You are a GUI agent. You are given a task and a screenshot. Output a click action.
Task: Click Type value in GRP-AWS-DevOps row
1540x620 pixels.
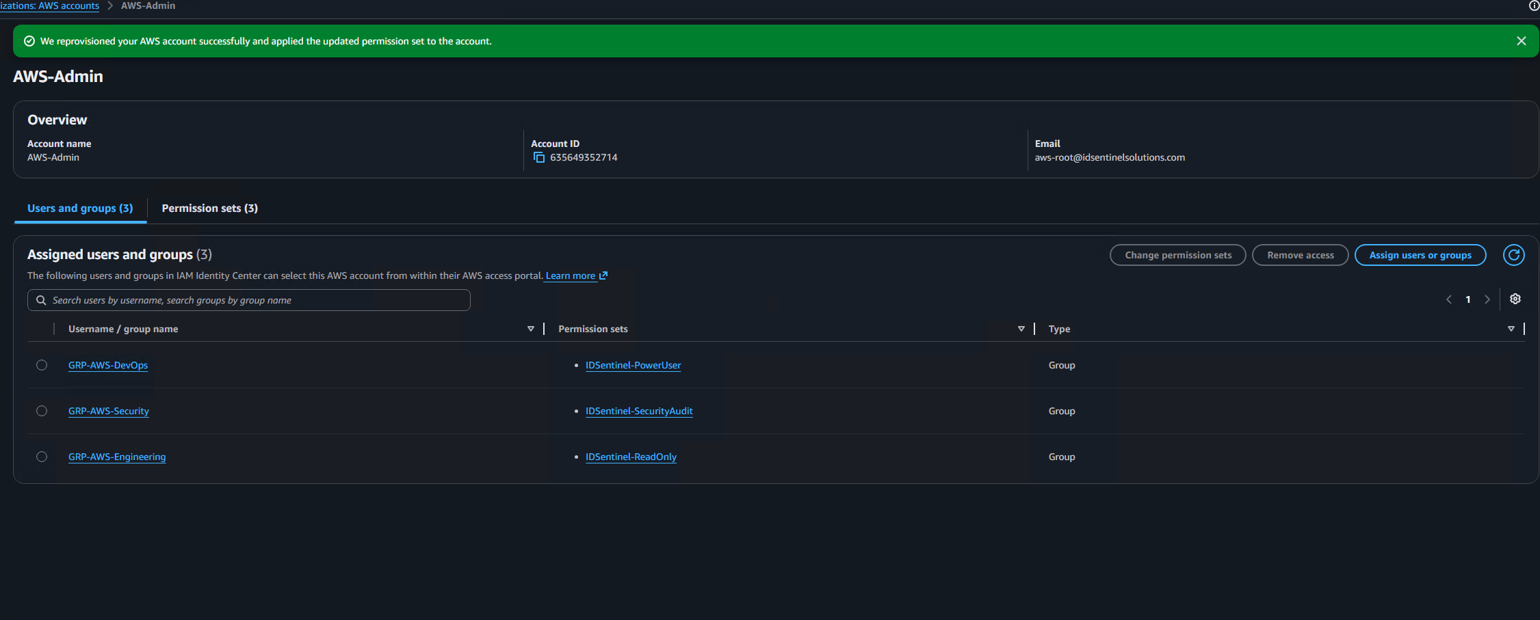(1062, 365)
